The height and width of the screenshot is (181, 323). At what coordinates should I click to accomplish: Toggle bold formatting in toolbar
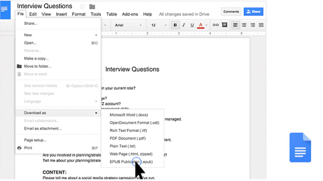[x=175, y=25]
